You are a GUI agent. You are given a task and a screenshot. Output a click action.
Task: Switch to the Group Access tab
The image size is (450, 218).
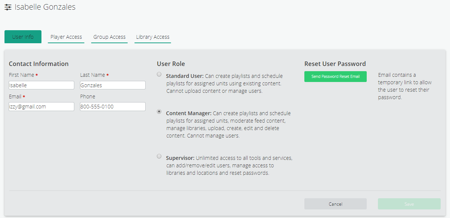(109, 37)
